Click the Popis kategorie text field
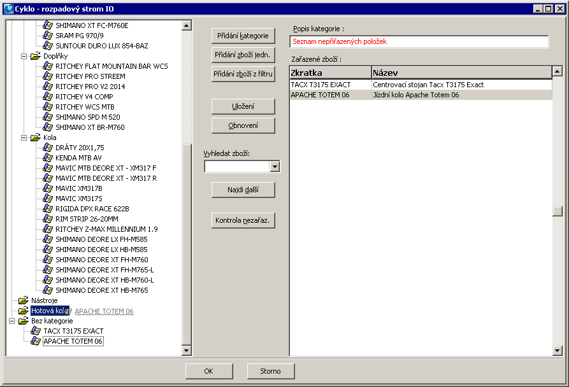 419,41
